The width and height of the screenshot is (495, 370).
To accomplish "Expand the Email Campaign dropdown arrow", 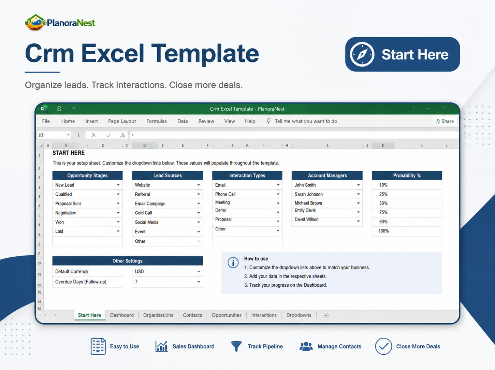I will coord(199,203).
